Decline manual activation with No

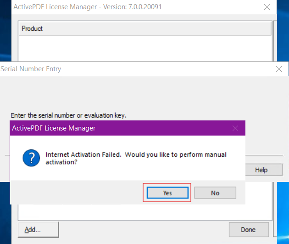(215, 193)
